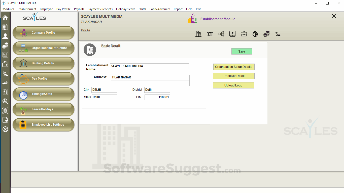
Task: Close the Establishment Module panel with X
Action: coord(334,16)
